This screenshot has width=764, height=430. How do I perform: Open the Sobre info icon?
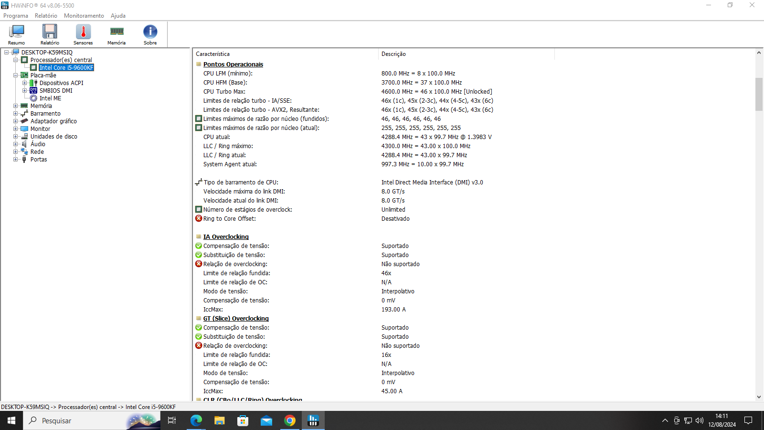(150, 34)
